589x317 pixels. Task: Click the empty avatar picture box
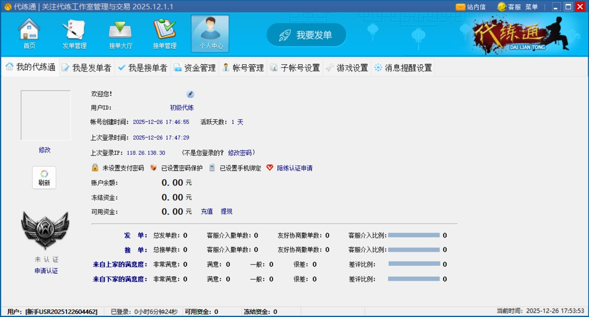click(x=45, y=114)
